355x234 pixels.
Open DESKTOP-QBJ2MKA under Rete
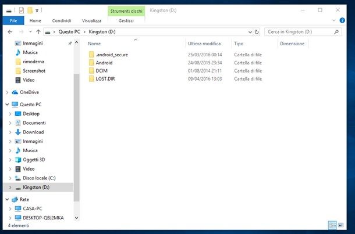[43, 218]
